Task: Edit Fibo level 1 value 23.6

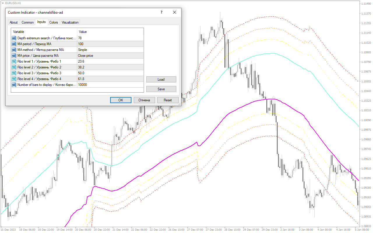Action: (x=110, y=61)
